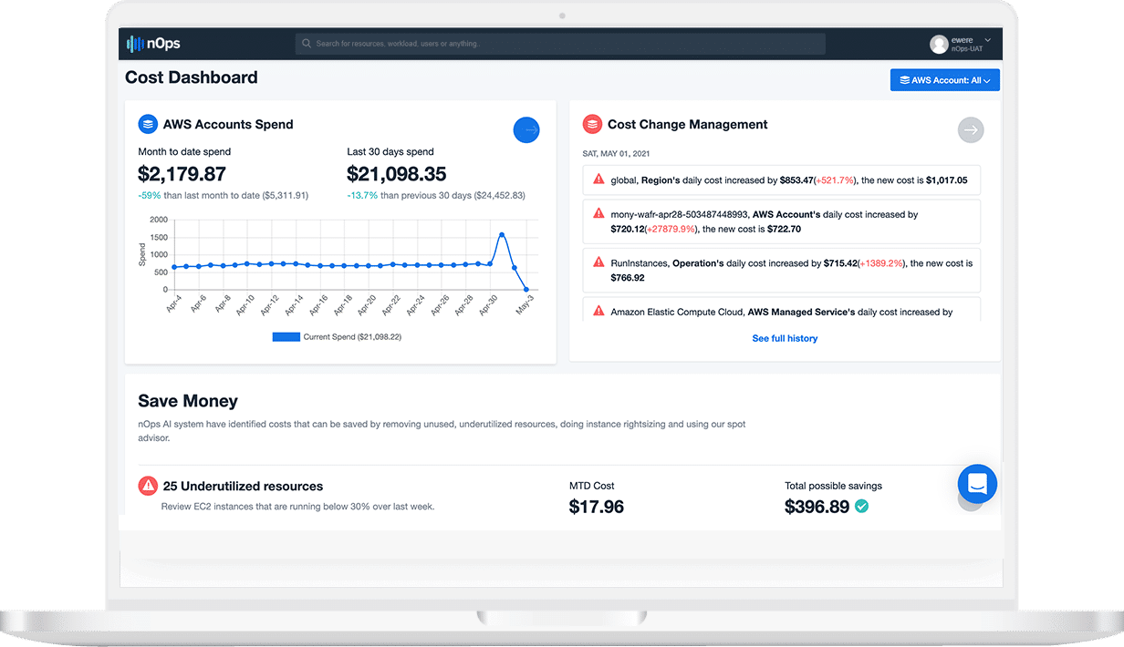Open AWS Accounts Spend details arrow button

[526, 130]
